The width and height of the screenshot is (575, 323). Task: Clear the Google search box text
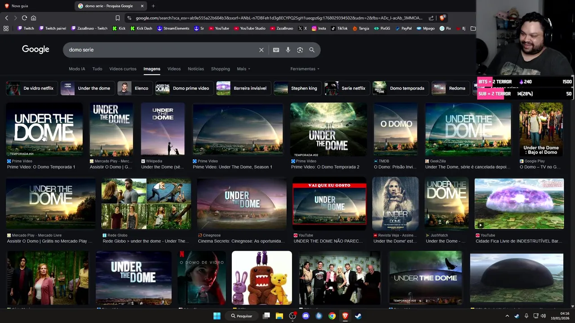(261, 50)
